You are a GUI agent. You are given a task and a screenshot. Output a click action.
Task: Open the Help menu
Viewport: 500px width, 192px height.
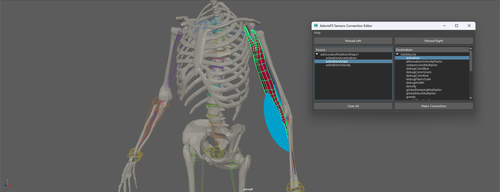pos(317,33)
